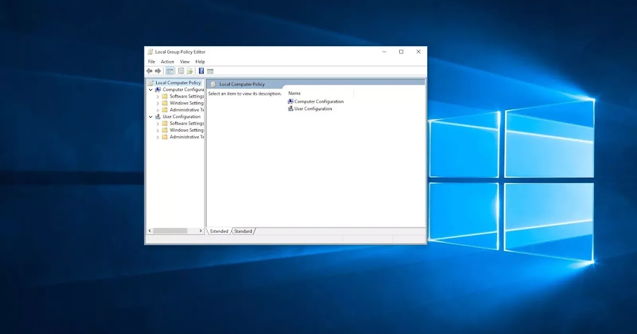Select Windows Settings folder under Computer Configuration

[x=183, y=103]
